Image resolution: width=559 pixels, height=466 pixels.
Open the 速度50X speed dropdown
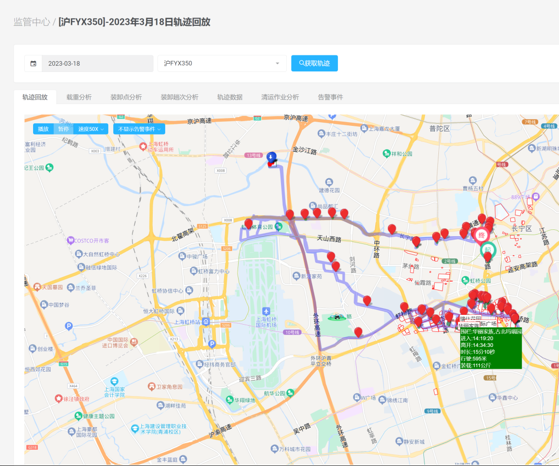pyautogui.click(x=91, y=129)
